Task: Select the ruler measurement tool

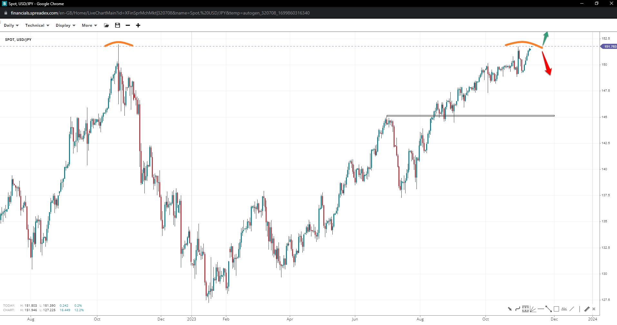Action: click(x=587, y=309)
